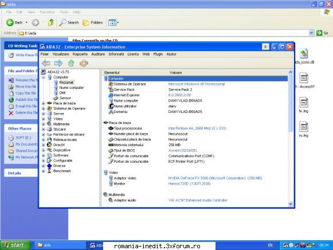Image resolution: width=333 pixels, height=250 pixels.
Task: Open the Rapoarte menu
Action: tap(80, 54)
